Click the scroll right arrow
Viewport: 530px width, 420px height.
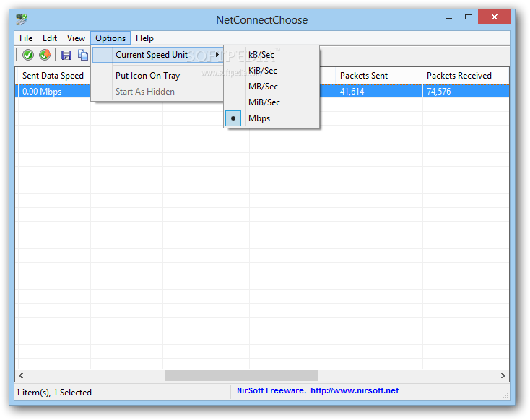503,375
